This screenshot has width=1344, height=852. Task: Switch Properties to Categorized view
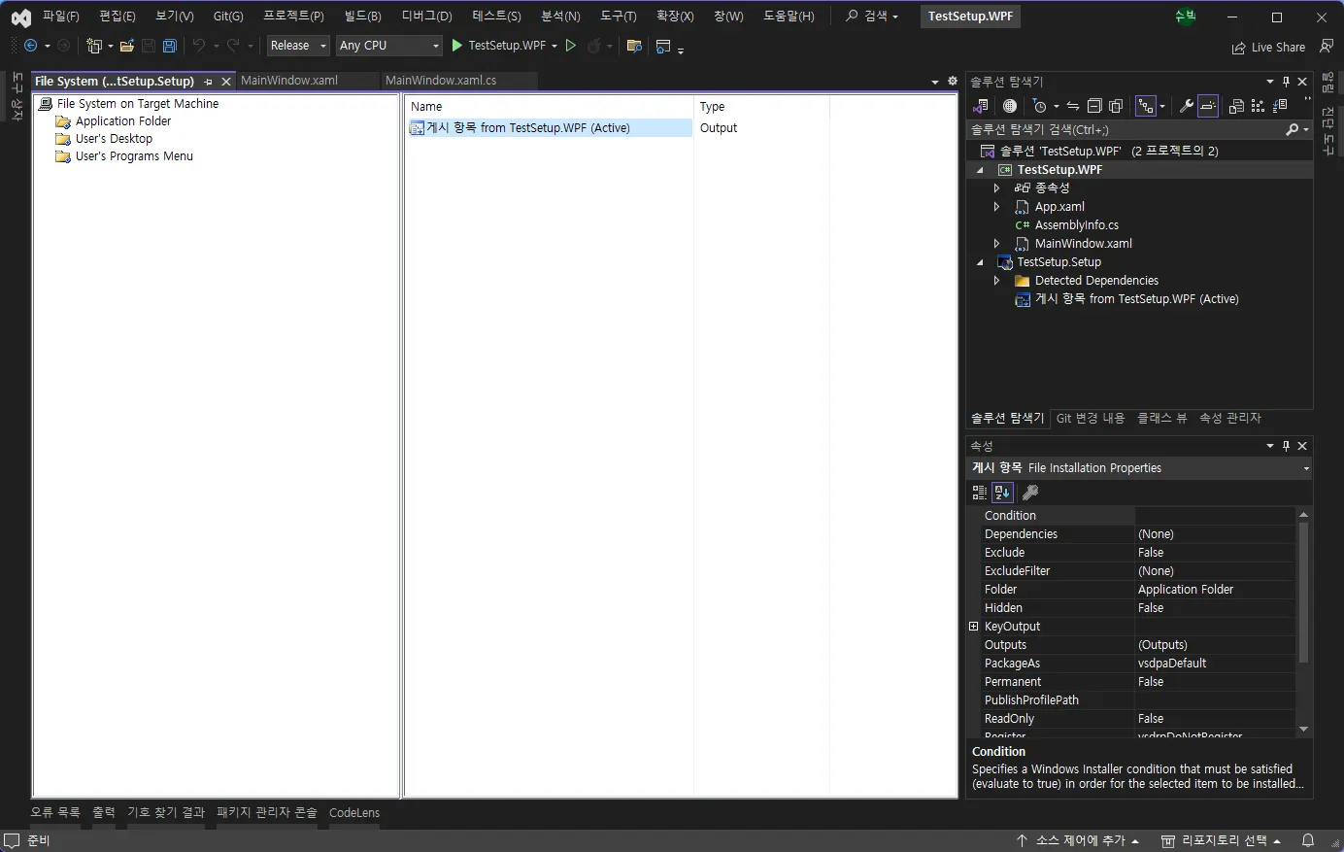[980, 493]
